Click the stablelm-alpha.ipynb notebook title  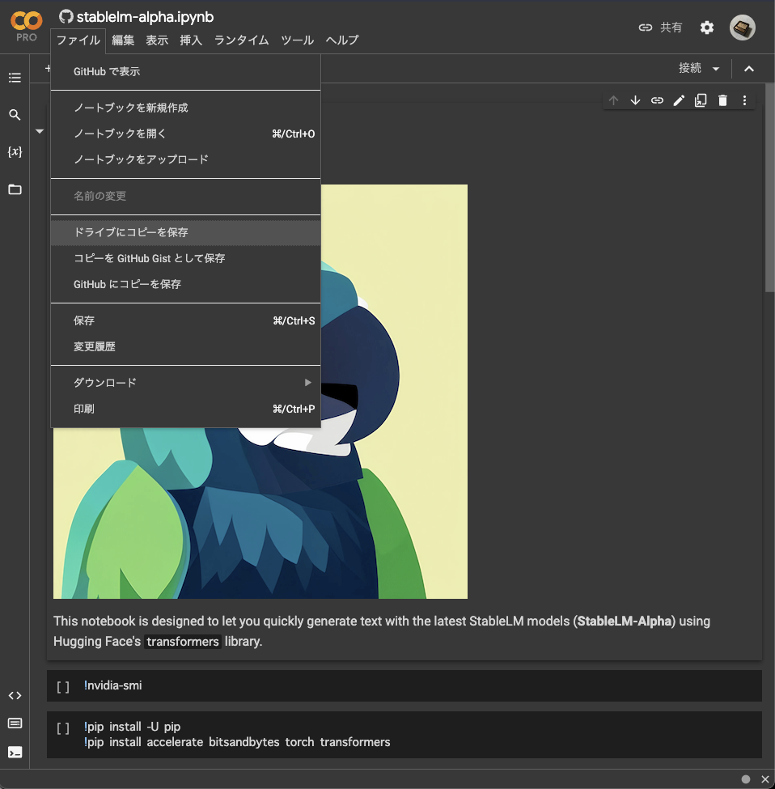pos(145,17)
